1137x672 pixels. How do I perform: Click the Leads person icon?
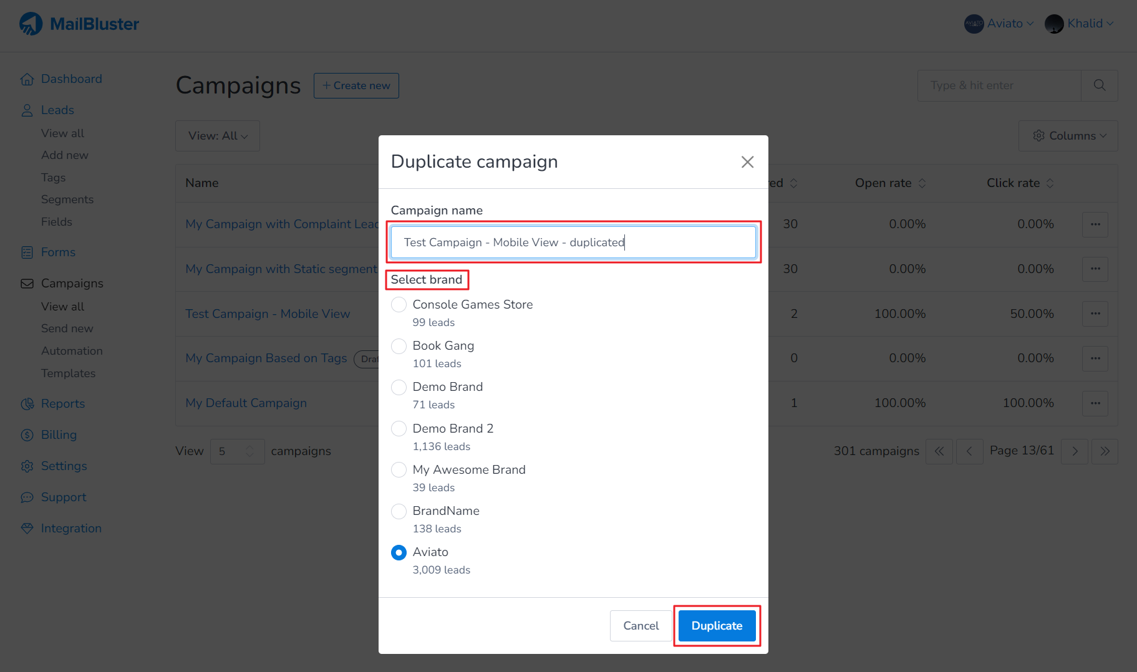coord(27,110)
